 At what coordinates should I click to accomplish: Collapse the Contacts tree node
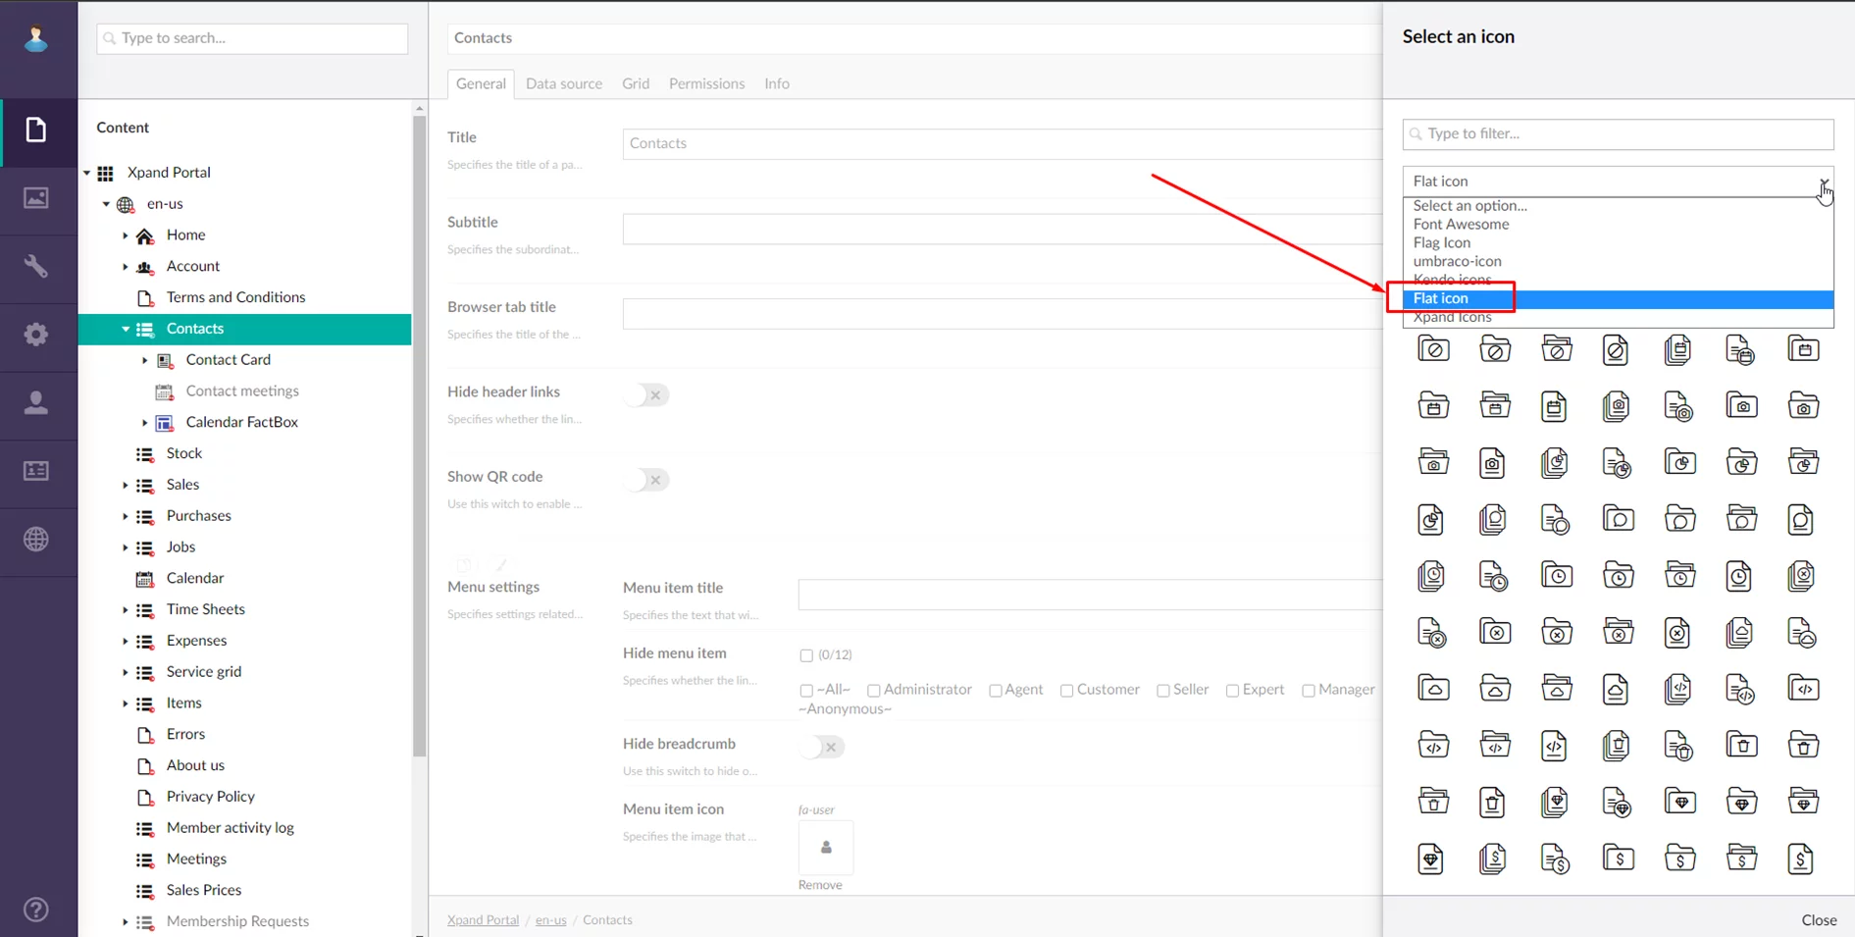(125, 329)
